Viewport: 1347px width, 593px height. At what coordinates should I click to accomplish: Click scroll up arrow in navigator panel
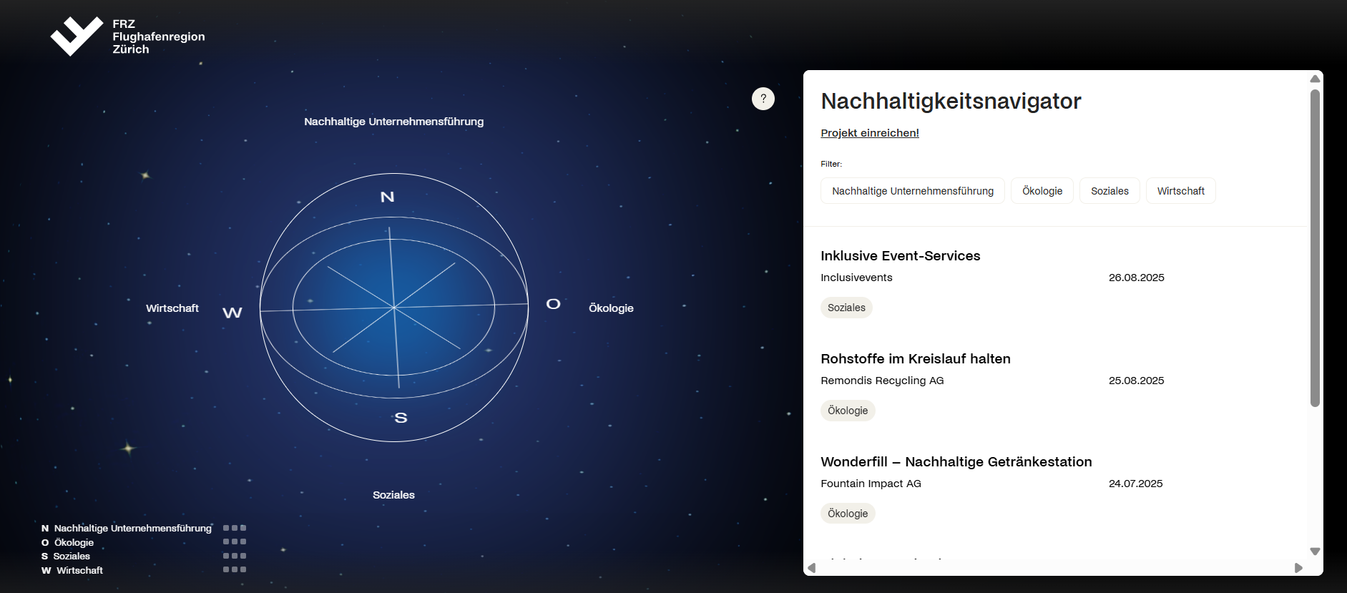(1315, 79)
